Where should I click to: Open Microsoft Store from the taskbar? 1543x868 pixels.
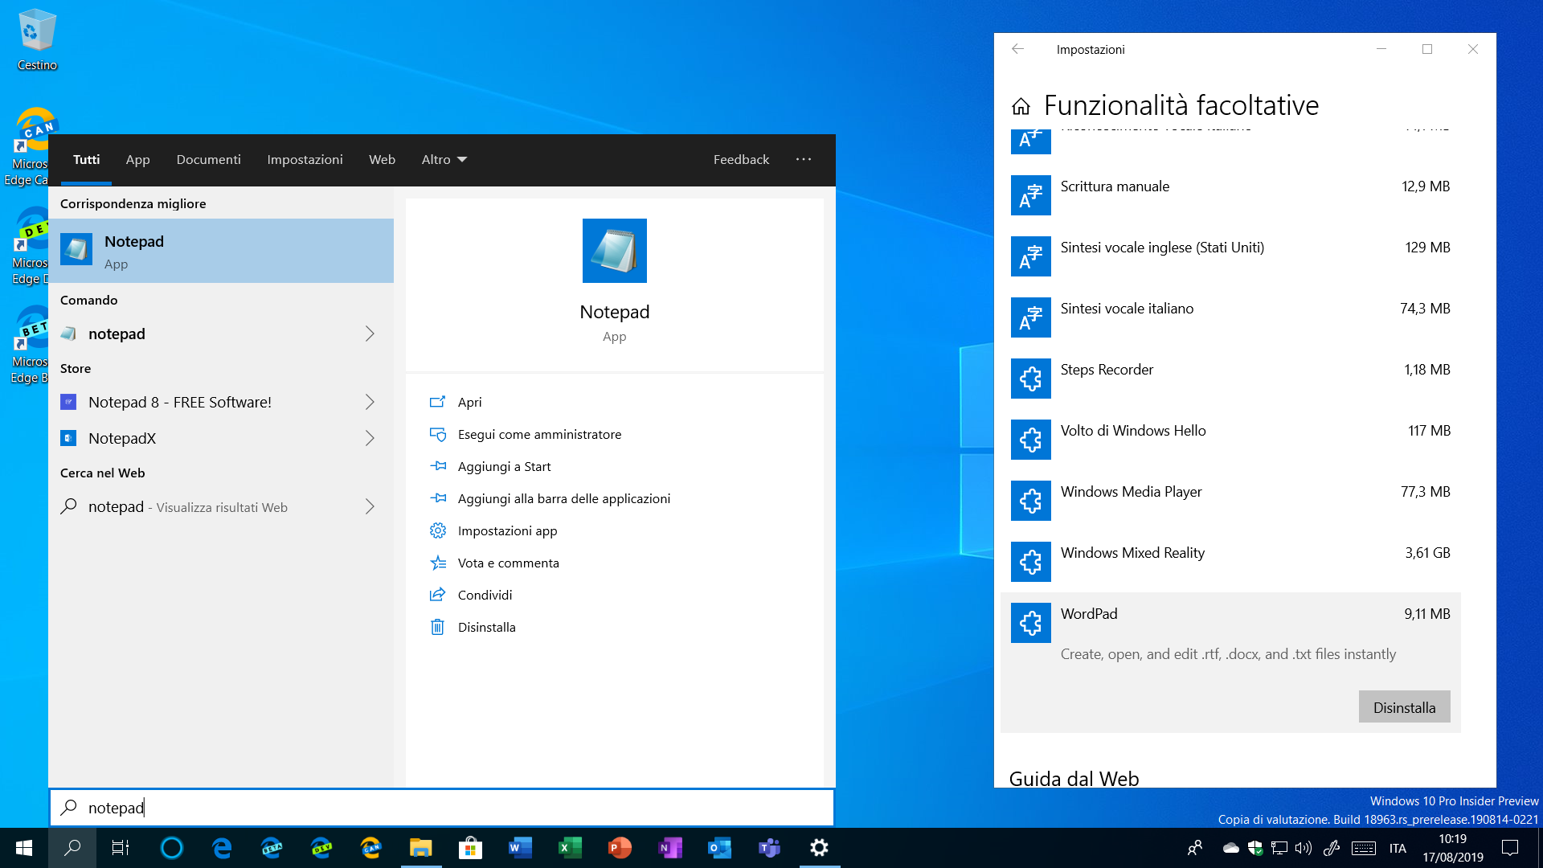pyautogui.click(x=471, y=848)
